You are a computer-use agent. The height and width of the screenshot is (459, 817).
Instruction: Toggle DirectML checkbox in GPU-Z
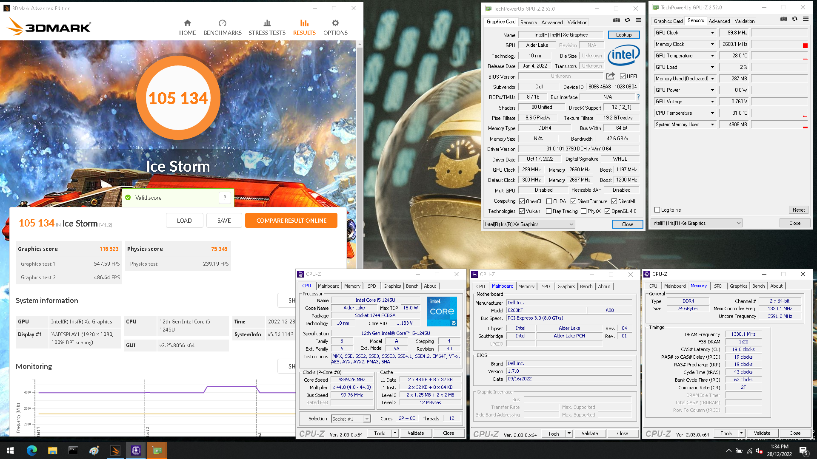coord(614,201)
